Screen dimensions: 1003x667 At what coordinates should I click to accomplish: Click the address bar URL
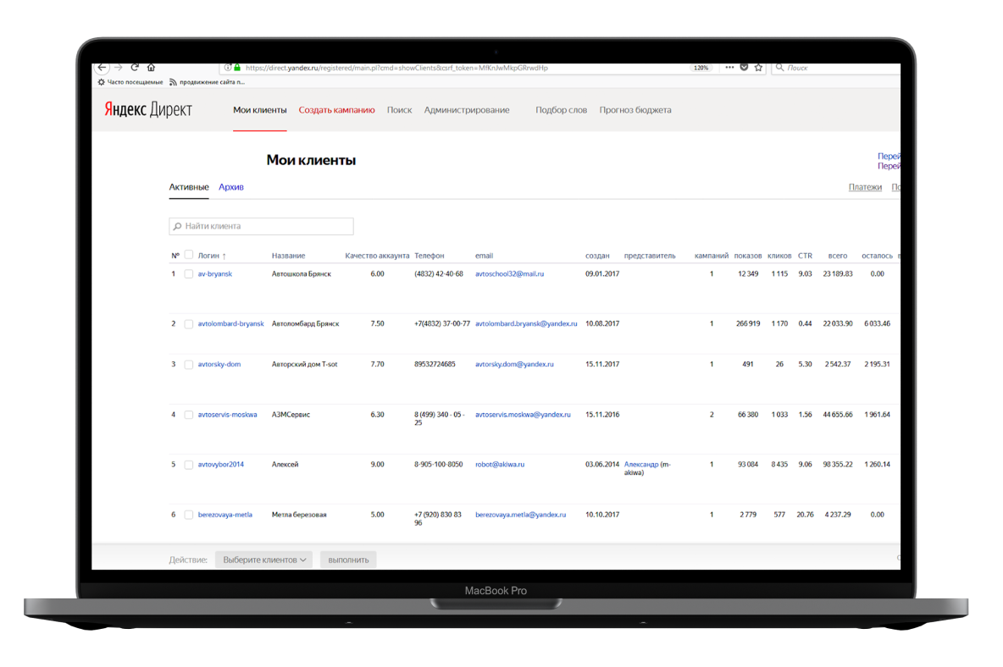396,68
